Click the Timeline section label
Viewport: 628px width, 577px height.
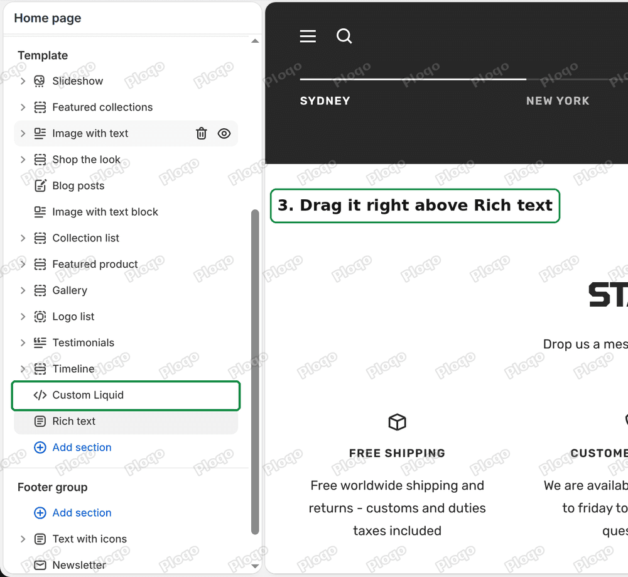(73, 369)
